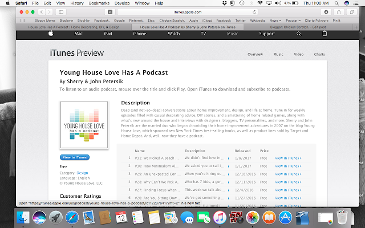
Task: Switch to Blogger: Chicken Scratch tab
Action: coord(298,27)
